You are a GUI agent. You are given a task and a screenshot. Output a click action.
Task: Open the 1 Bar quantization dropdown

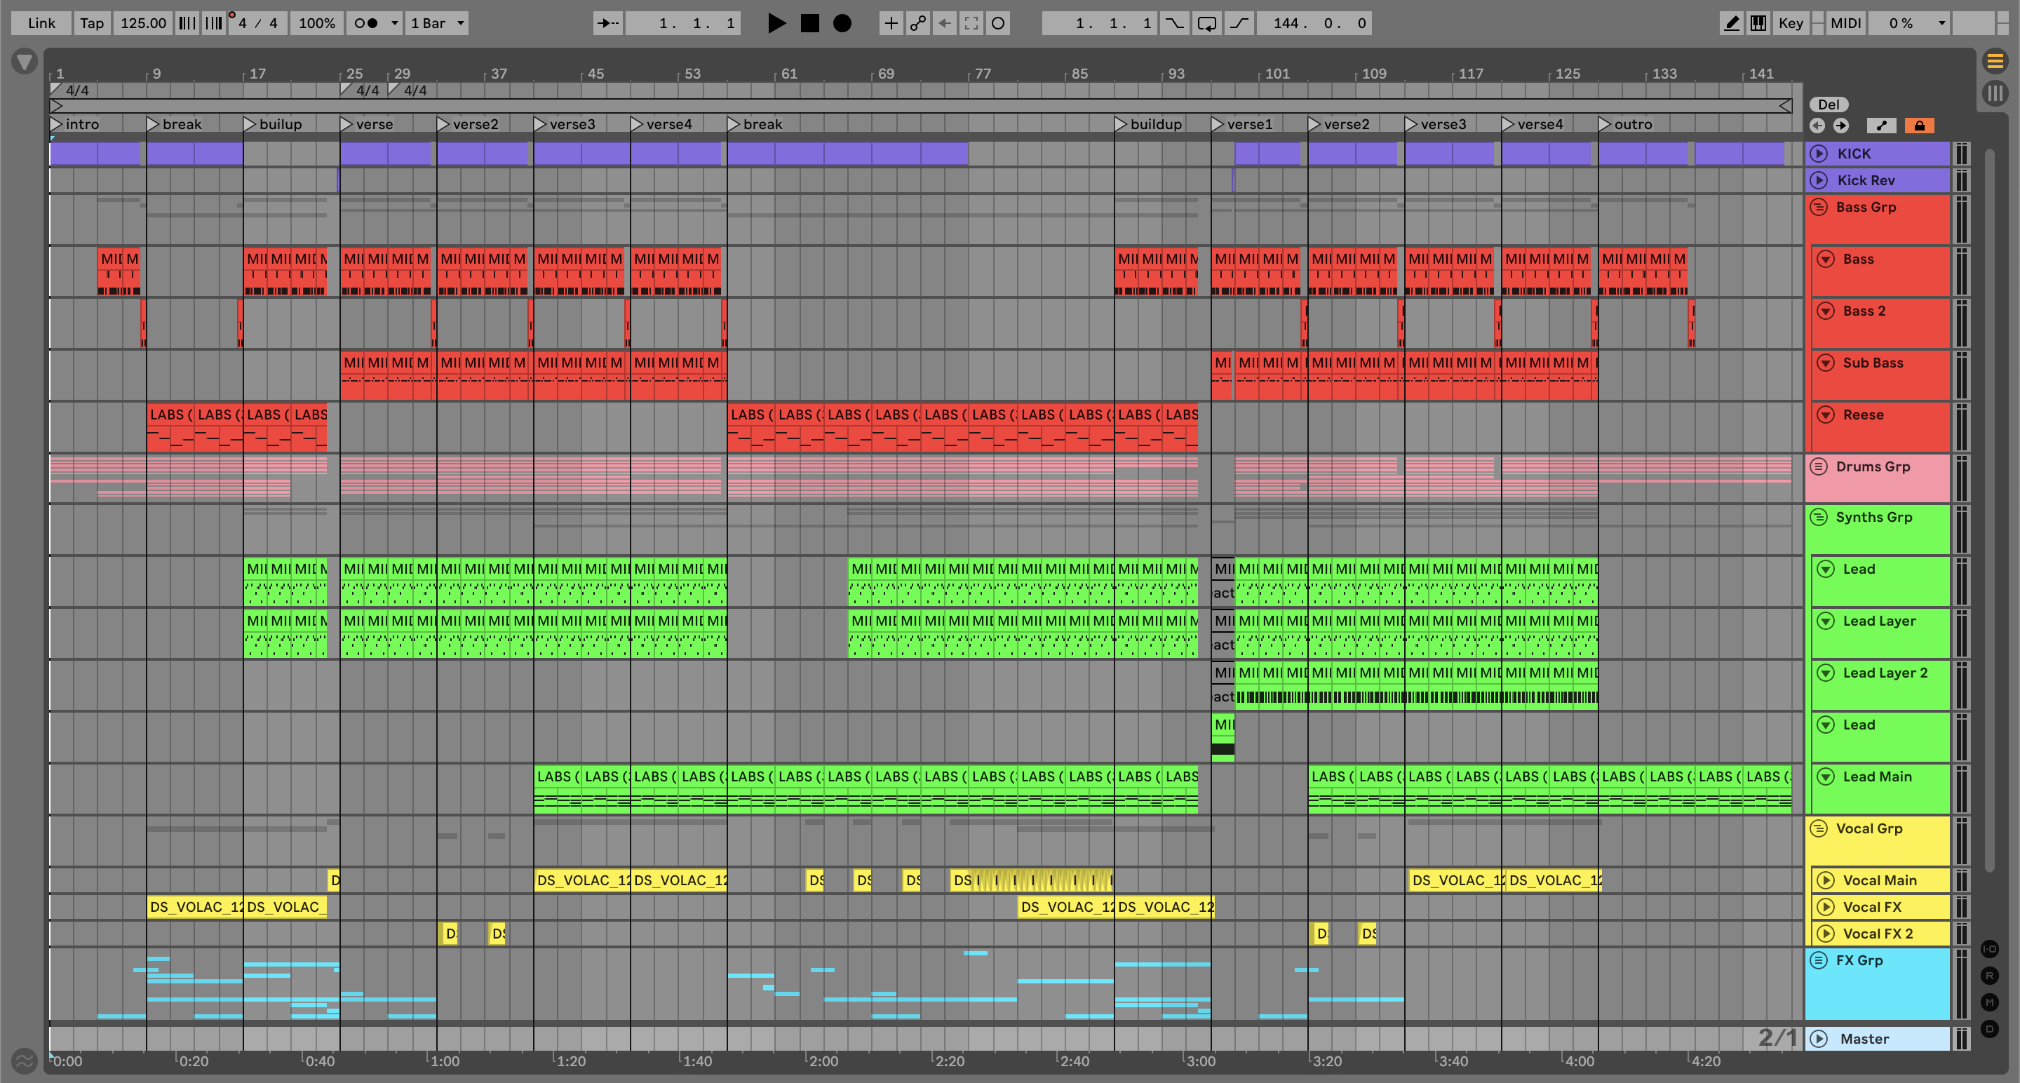point(438,22)
